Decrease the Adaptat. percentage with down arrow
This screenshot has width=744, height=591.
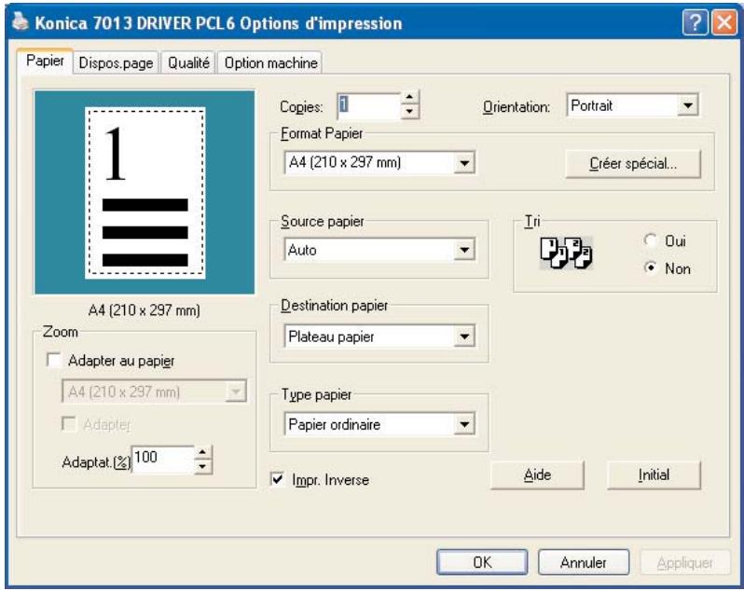[x=203, y=467]
